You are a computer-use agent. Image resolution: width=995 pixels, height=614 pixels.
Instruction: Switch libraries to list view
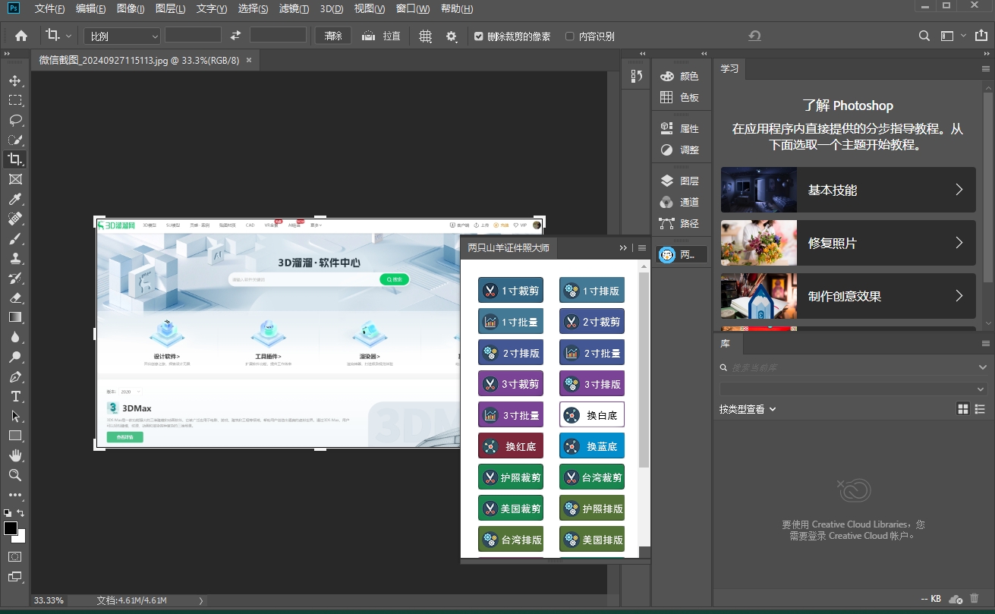coord(980,409)
